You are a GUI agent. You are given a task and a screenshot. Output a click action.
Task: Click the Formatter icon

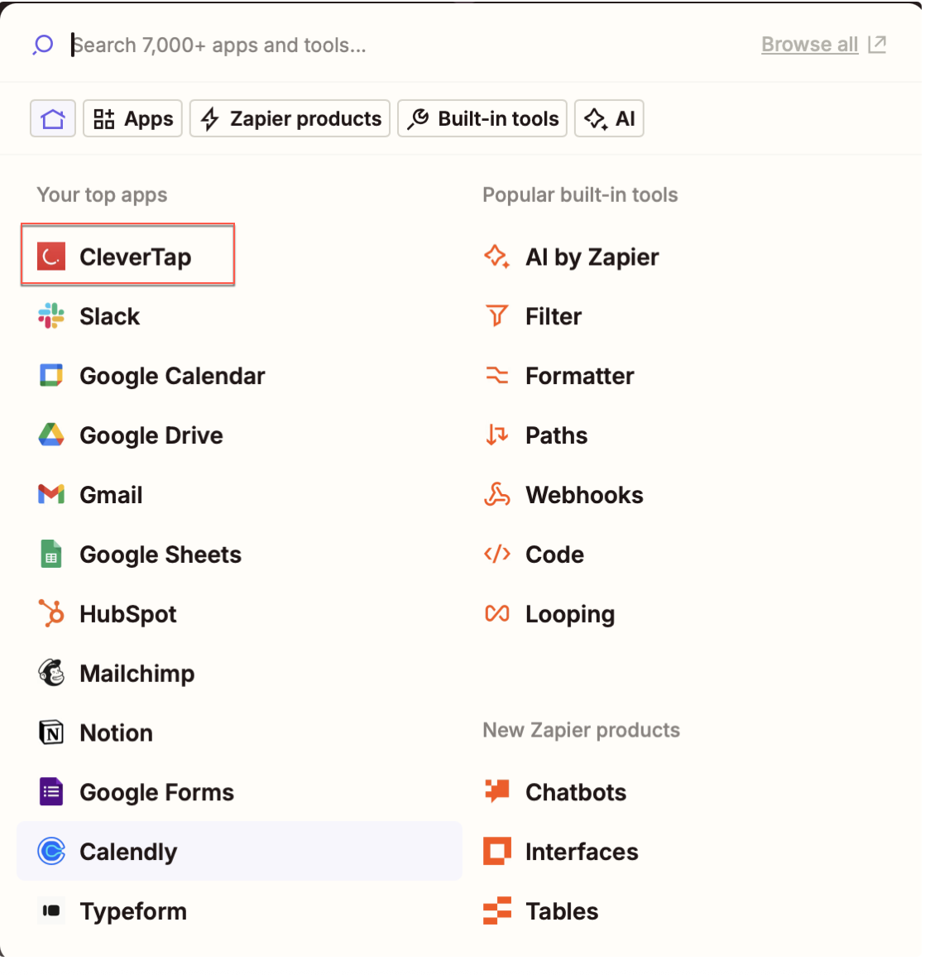(496, 376)
